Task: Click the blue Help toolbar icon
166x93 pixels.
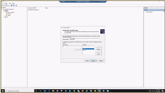Action: [x=12, y=5]
